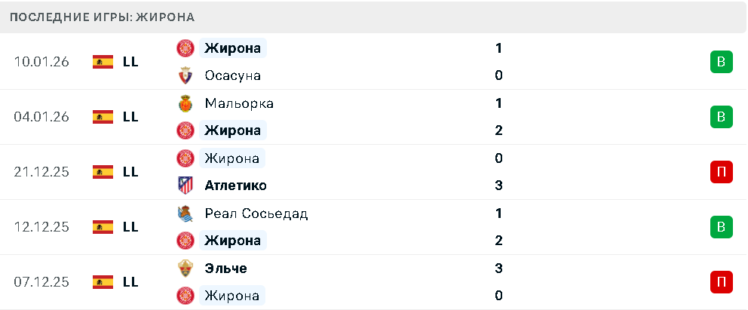Click Spain flag in the 07.12.25 row
This screenshot has height=310, width=748.
tap(103, 282)
